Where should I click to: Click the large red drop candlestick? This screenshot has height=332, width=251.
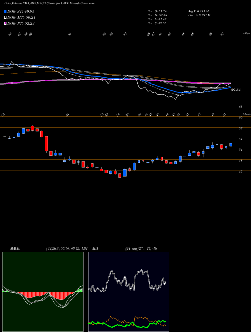coord(46,144)
